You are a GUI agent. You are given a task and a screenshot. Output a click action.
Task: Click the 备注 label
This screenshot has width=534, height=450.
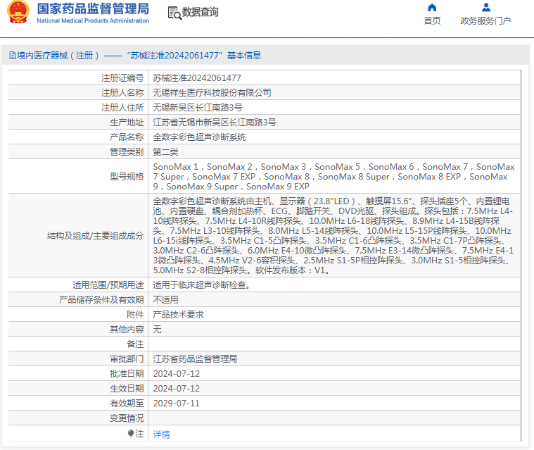135,344
